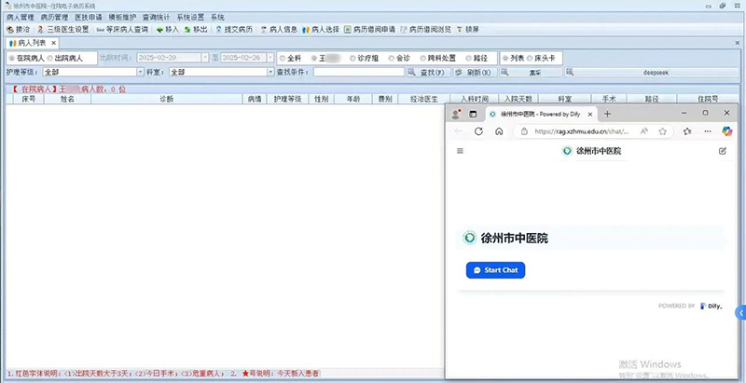Click the Start Chat button
The height and width of the screenshot is (383, 746).
(x=495, y=270)
